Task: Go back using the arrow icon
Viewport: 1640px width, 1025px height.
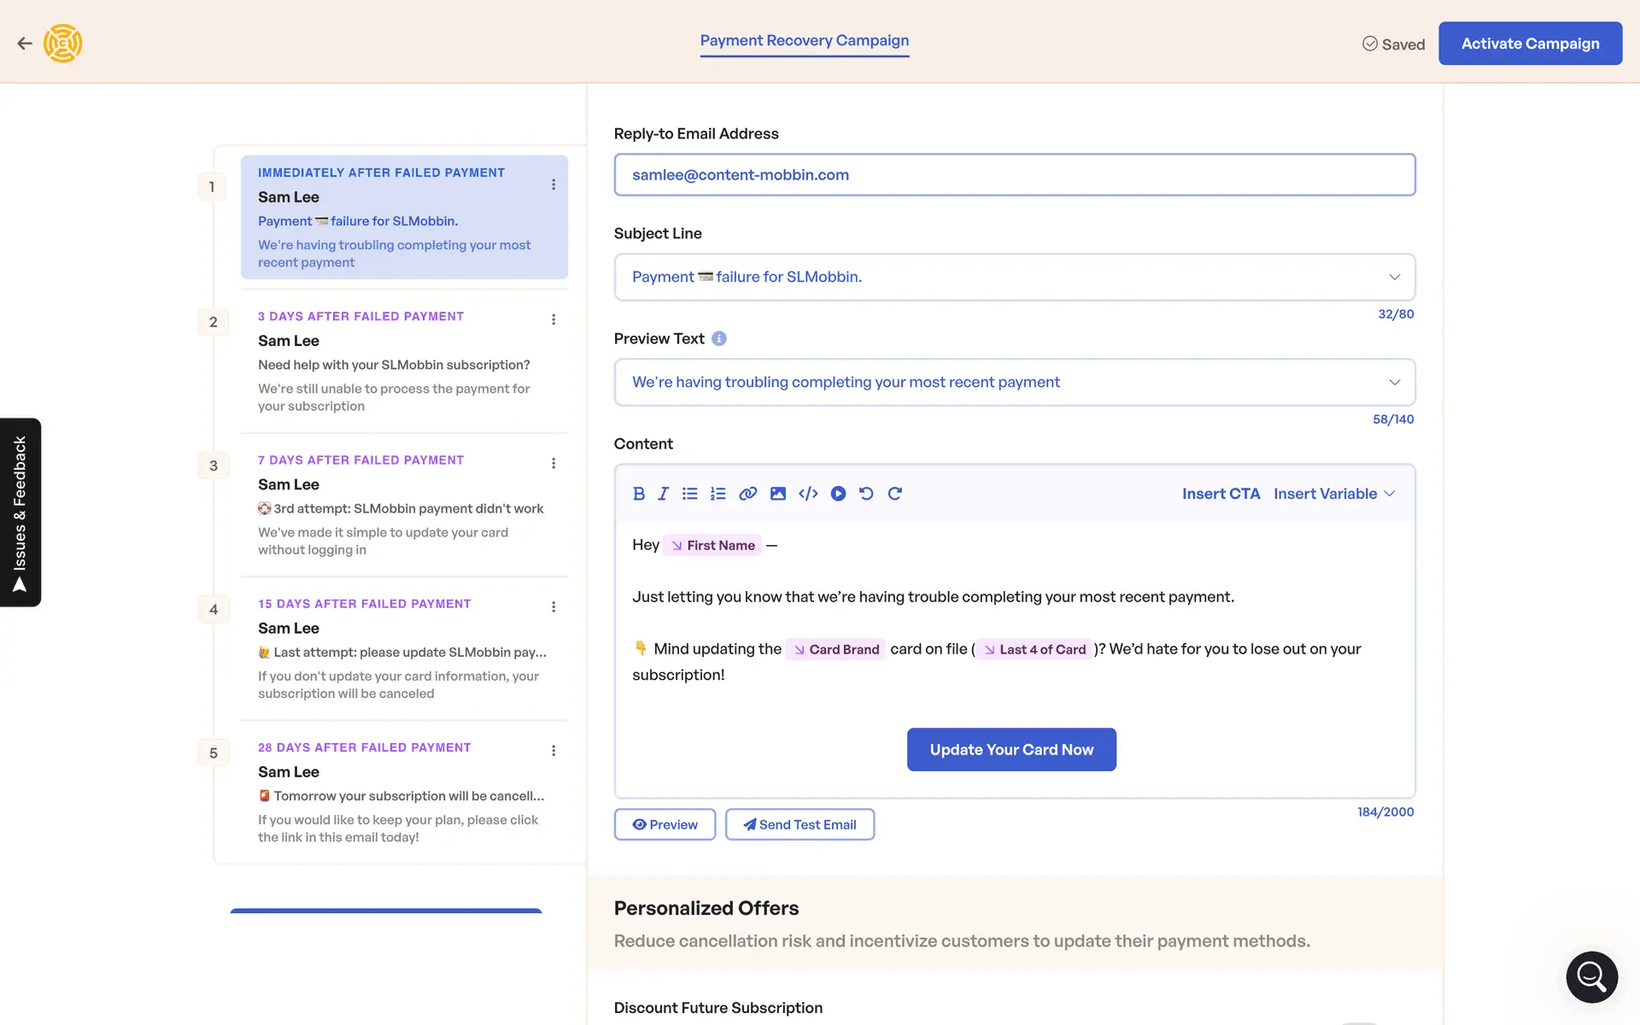Action: (x=25, y=44)
